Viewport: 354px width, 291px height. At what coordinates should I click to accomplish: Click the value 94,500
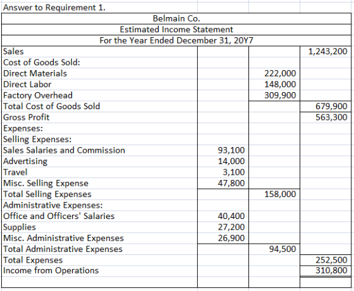pyautogui.click(x=283, y=249)
